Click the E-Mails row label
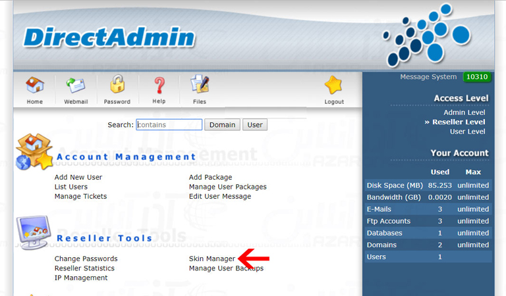Image resolution: width=506 pixels, height=296 pixels. pyautogui.click(x=379, y=209)
